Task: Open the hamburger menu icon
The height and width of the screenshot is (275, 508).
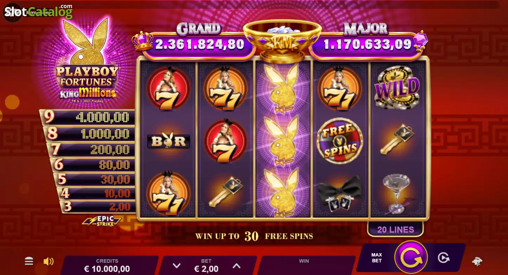Action: click(x=29, y=261)
